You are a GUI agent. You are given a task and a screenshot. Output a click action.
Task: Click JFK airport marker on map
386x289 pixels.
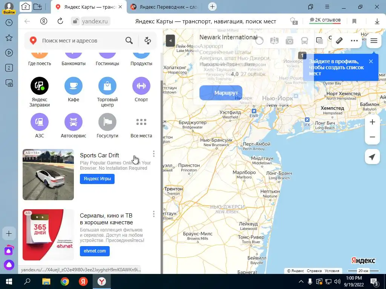click(307, 120)
